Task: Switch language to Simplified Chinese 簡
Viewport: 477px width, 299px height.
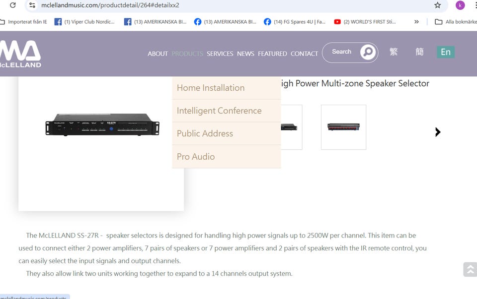Action: point(419,52)
